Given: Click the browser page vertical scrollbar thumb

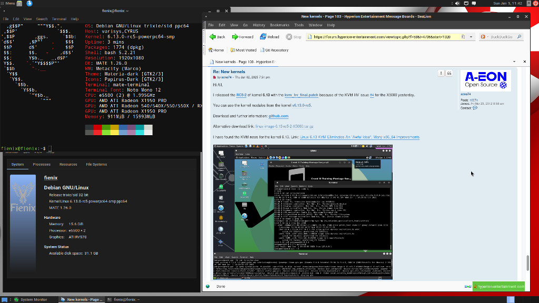Looking at the screenshot, I should click(527, 263).
